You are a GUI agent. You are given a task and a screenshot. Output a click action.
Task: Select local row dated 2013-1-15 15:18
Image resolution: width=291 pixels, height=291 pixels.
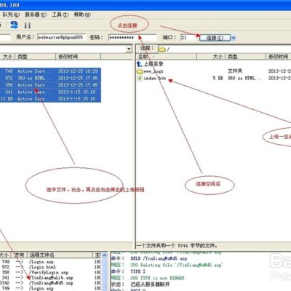tap(50, 92)
